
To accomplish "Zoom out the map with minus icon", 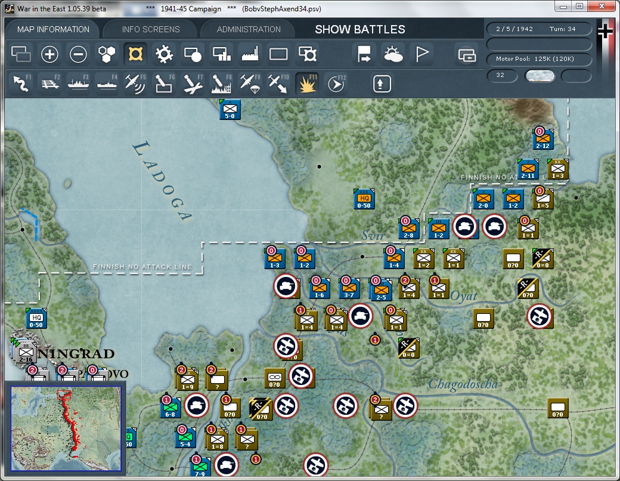I will coord(78,54).
